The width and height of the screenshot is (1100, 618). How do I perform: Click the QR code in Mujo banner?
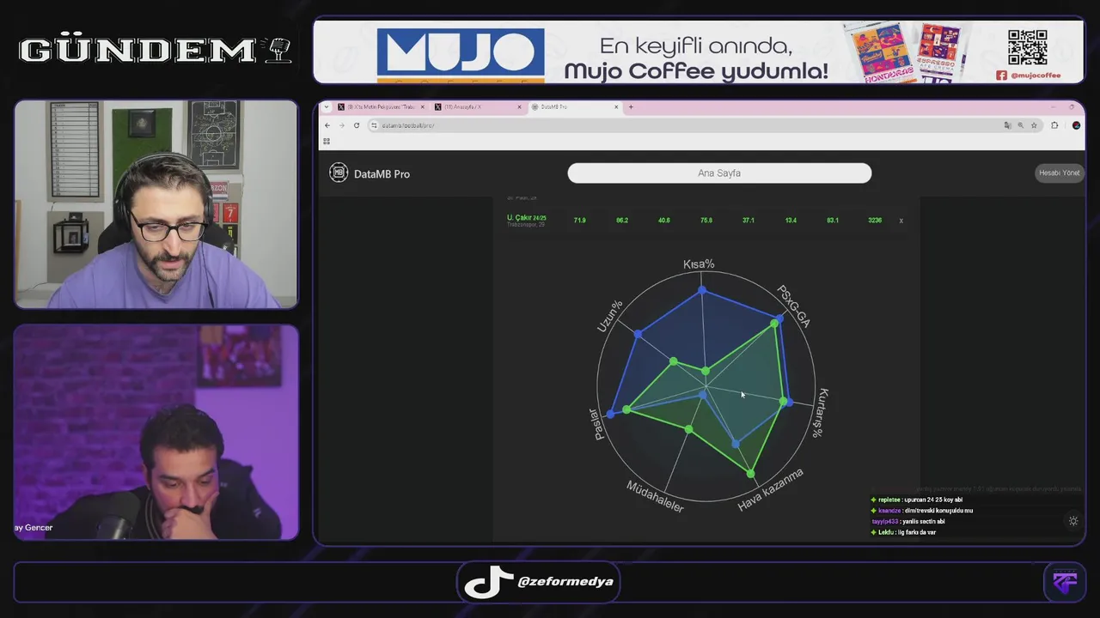pos(1027,47)
